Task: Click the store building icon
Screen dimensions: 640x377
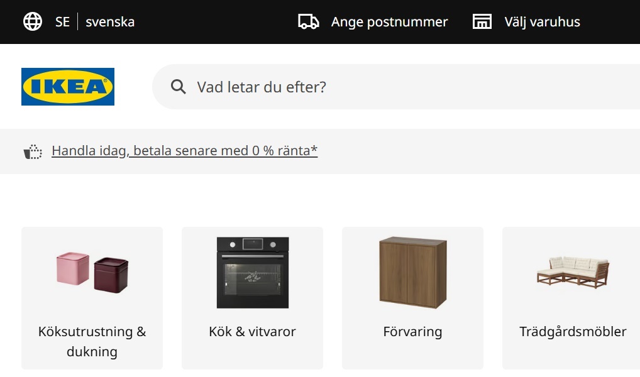Action: tap(482, 22)
